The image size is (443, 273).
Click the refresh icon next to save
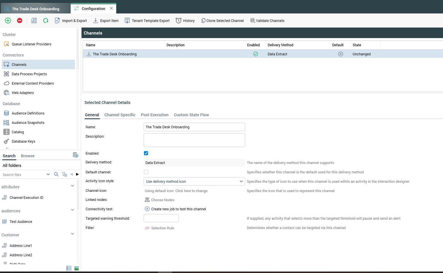pos(45,21)
